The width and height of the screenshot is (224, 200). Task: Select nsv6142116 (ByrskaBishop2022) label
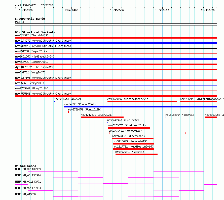202,99
